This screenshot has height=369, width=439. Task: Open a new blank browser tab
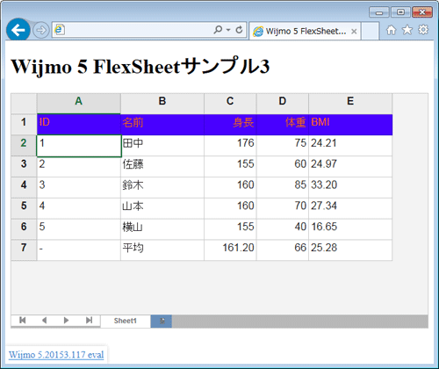pyautogui.click(x=371, y=31)
